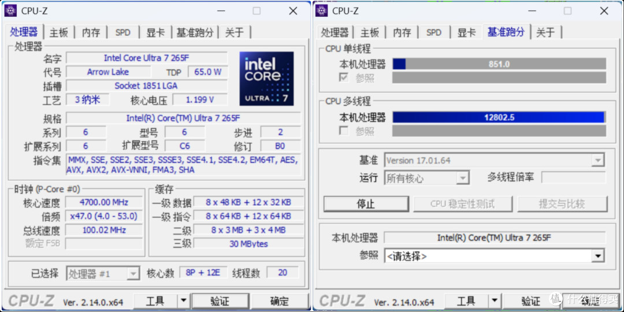Open 参照 <请选择> processor dropdown
This screenshot has width=624, height=312.
[495, 256]
